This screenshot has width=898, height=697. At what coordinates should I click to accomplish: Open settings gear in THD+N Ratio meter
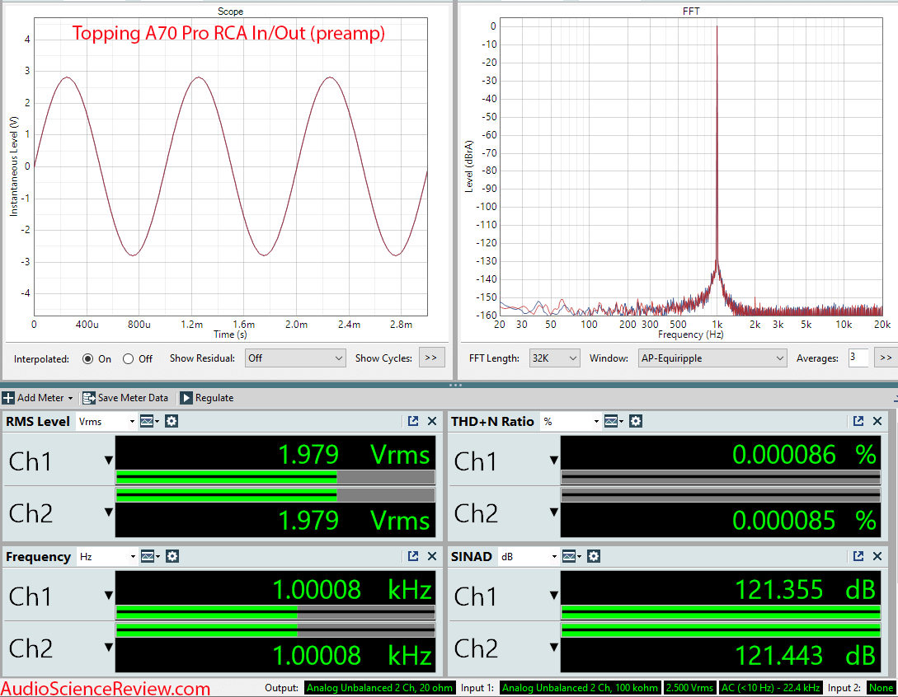(x=635, y=421)
